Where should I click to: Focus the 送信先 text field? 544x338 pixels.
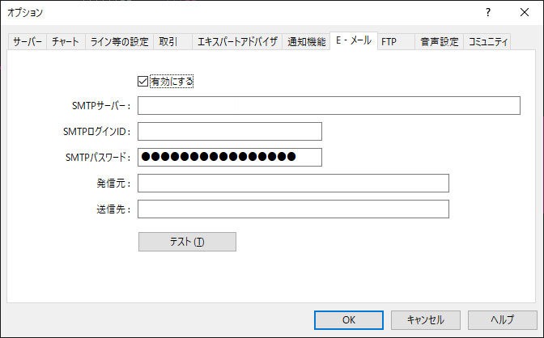pyautogui.click(x=293, y=209)
